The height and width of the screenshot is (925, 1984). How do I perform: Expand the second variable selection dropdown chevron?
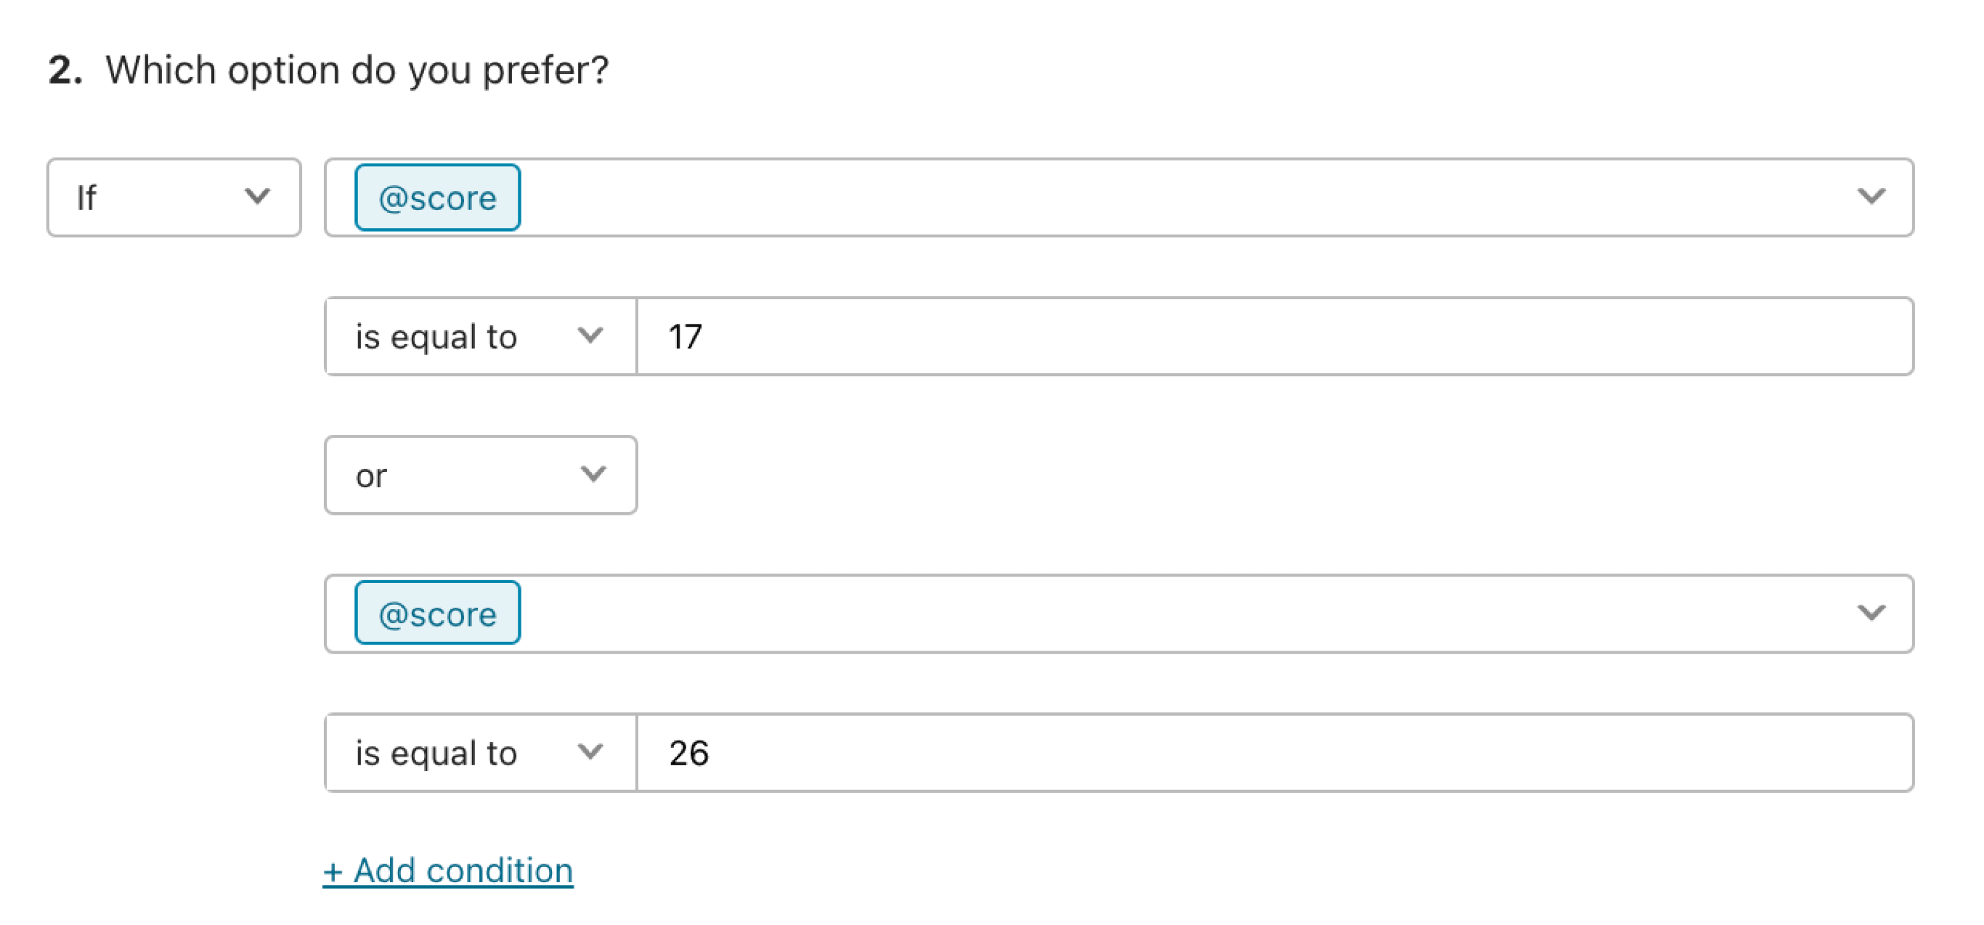[x=1873, y=612]
